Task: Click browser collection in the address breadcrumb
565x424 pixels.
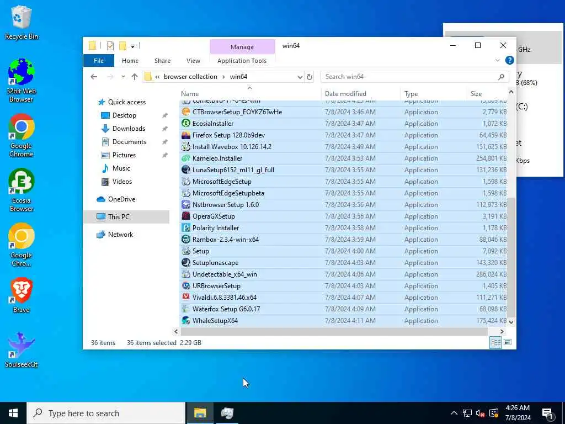Action: tap(190, 77)
